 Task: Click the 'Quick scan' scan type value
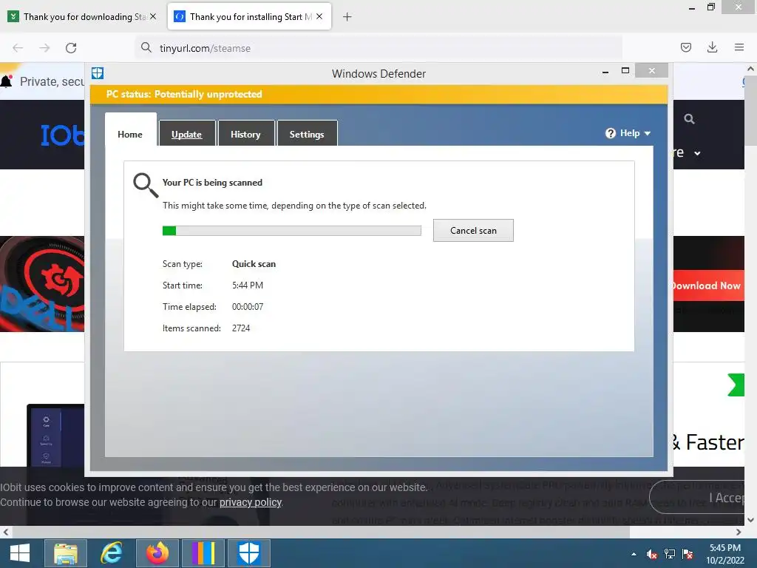point(254,264)
